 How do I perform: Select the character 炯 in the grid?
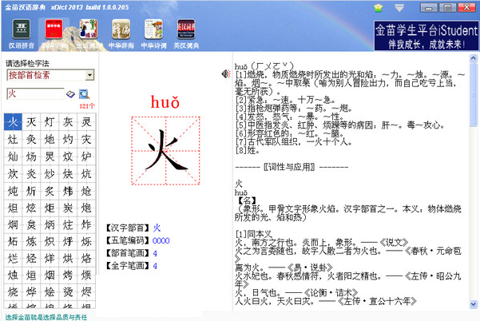[13, 224]
